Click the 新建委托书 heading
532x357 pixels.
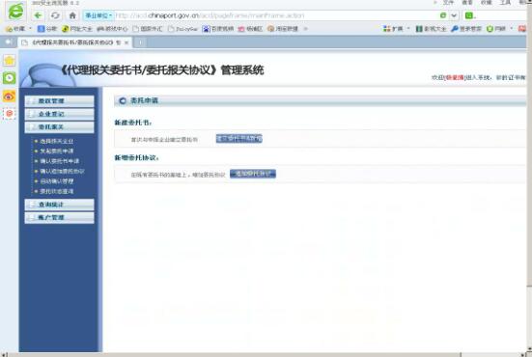133,123
